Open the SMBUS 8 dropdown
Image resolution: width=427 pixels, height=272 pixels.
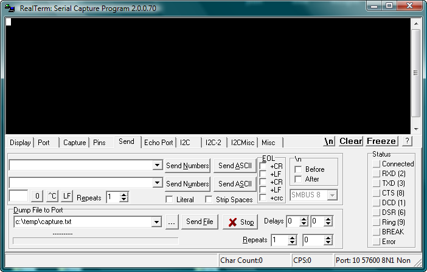[x=332, y=195]
